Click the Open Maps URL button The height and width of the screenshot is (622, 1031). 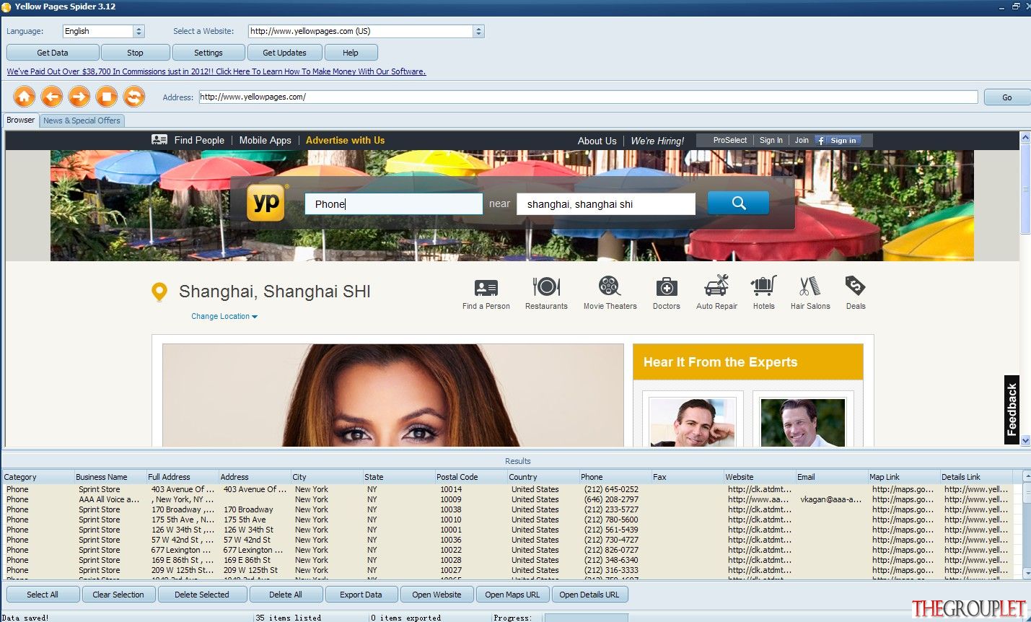coord(512,595)
